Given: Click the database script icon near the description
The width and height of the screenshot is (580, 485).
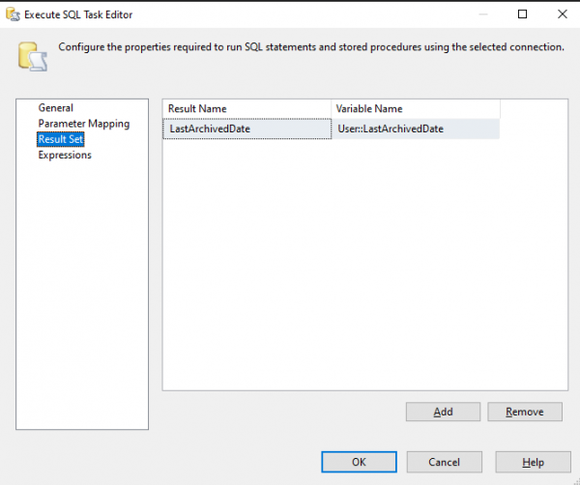Looking at the screenshot, I should pos(33,57).
